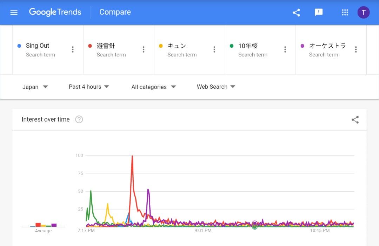Screen dimensions: 379x246
Task: Open the Google apps grid
Action: (345, 12)
